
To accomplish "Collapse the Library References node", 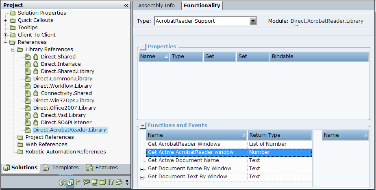I will [x=13, y=50].
